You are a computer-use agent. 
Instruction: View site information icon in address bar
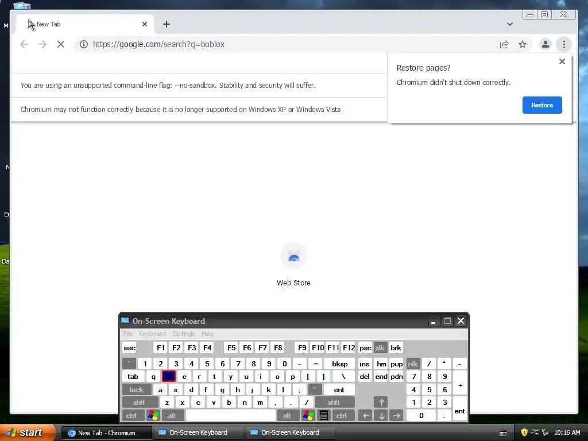84,44
